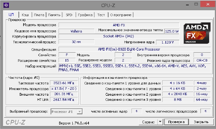Close the CPU-Z window with X
The image size is (216, 129).
[208, 4]
